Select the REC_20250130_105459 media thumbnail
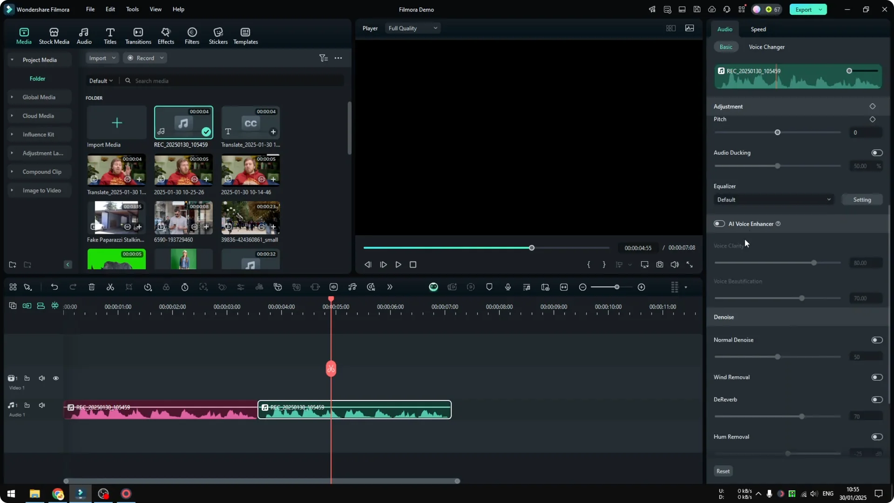The height and width of the screenshot is (503, 894). pos(183,123)
